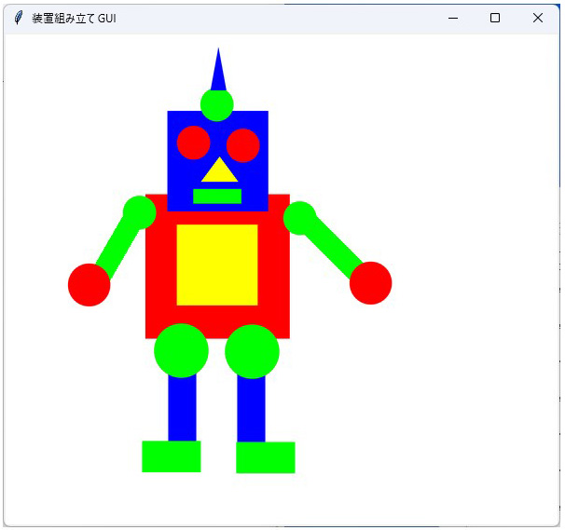Click the right green hip circle
Screen dimensions: 565x530
[x=252, y=351]
